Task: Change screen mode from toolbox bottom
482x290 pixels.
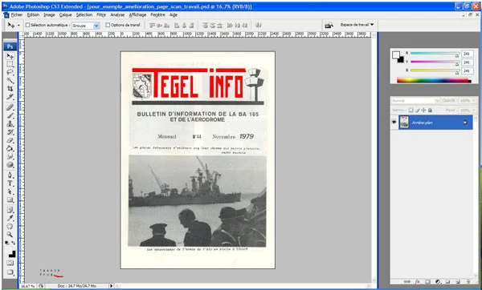Action: click(x=10, y=272)
